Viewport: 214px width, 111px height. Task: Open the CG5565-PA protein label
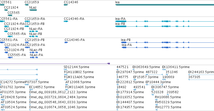(x=17, y=55)
